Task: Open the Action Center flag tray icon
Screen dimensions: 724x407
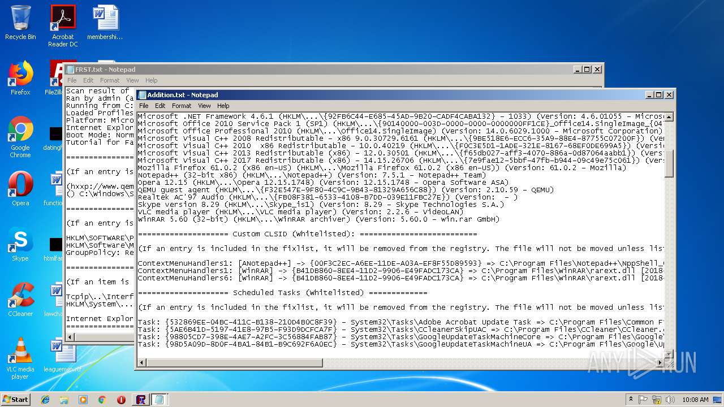Action: pos(643,400)
